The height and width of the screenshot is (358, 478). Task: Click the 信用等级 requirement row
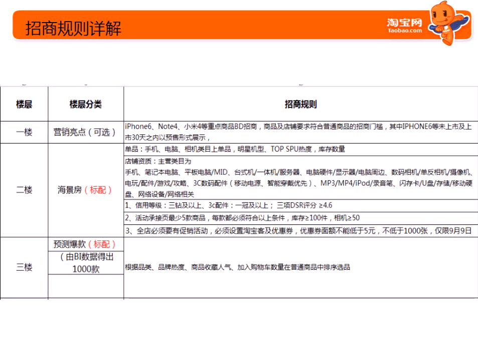228,205
